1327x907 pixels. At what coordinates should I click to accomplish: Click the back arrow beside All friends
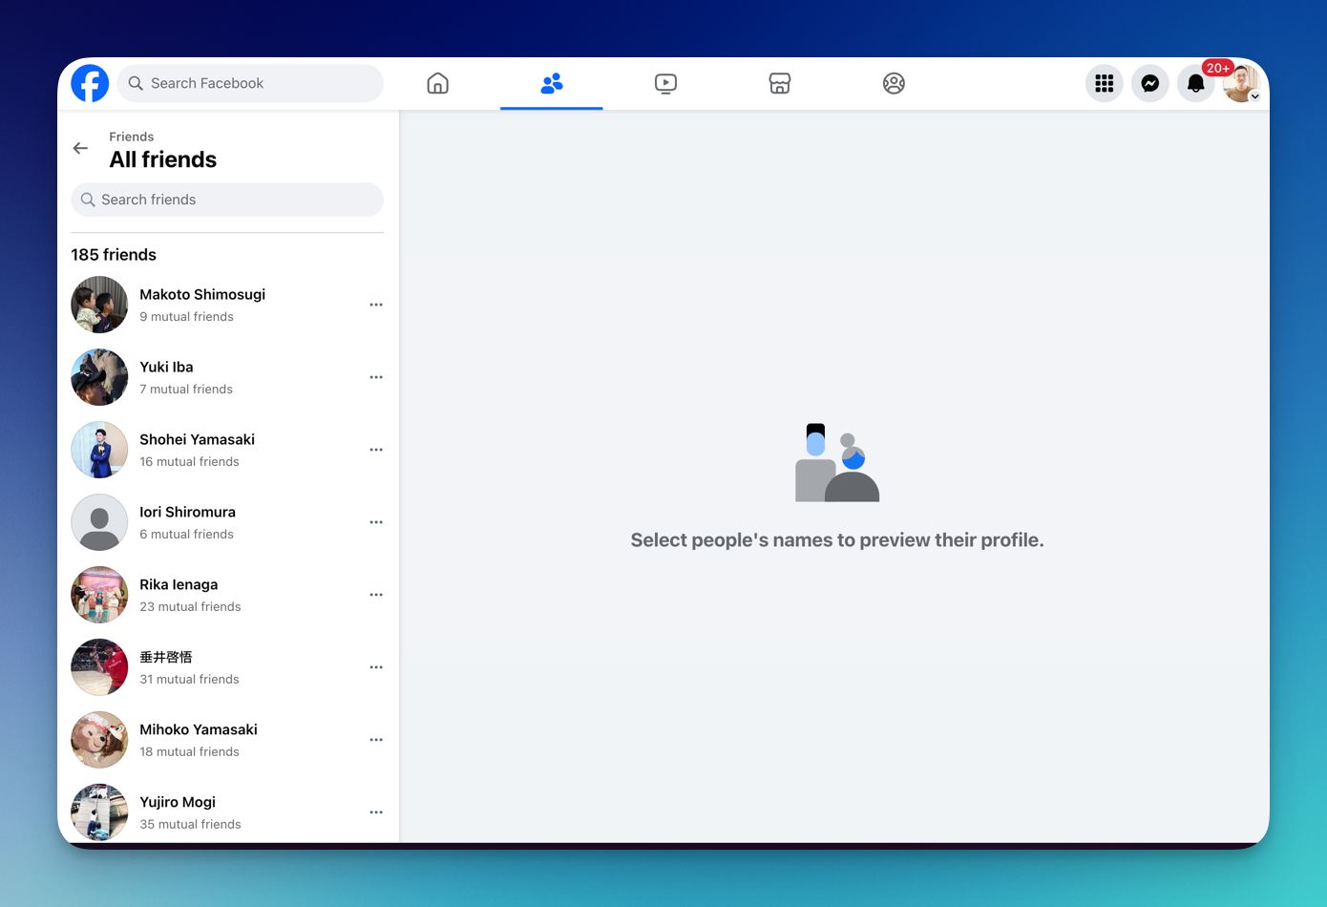(80, 148)
